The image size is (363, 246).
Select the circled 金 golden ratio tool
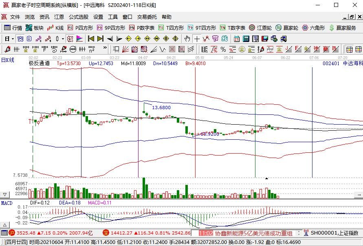242,49
